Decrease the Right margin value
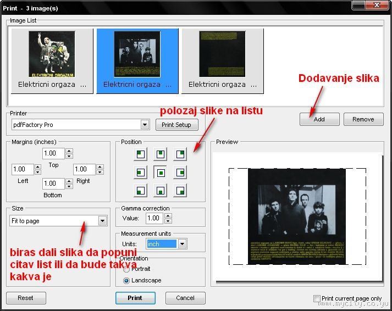 pyautogui.click(x=100, y=172)
